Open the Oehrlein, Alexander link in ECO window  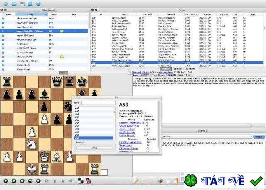(130, 142)
